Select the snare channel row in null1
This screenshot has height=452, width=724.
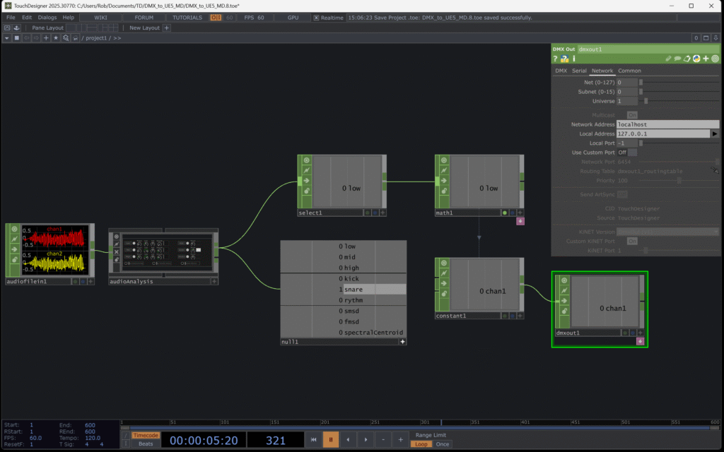click(x=343, y=289)
